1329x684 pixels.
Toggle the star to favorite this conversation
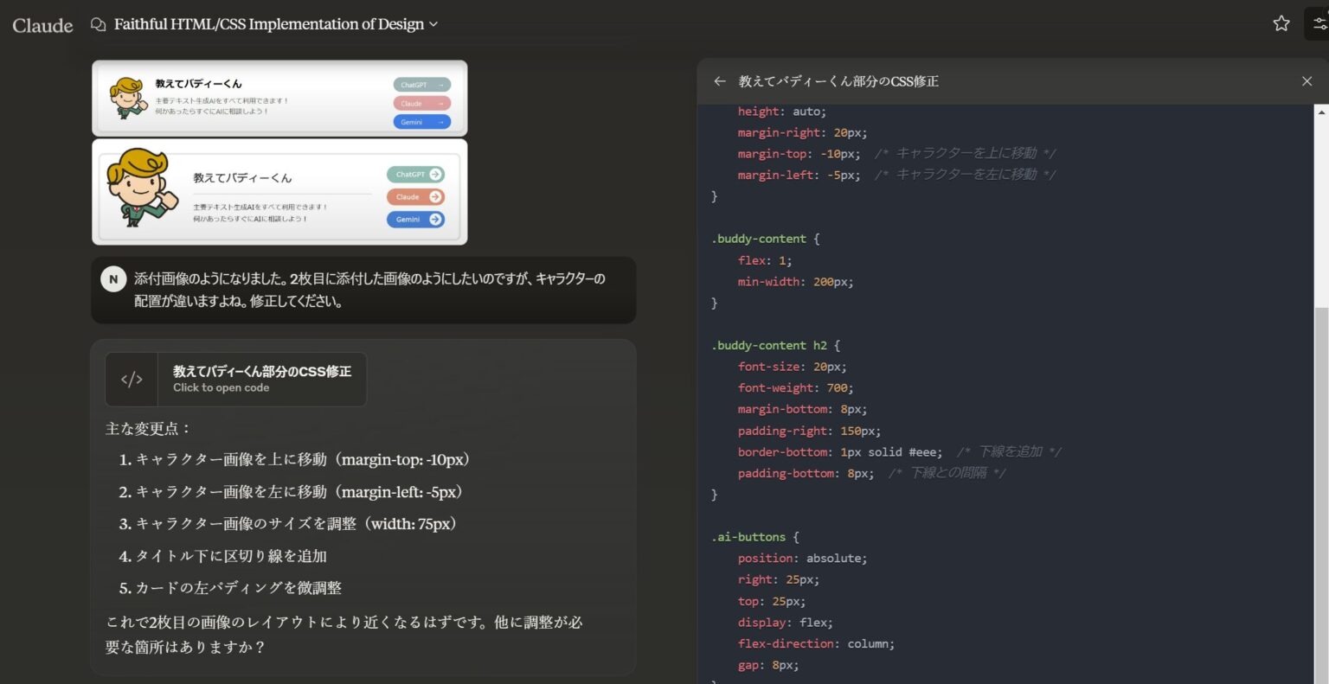click(1281, 23)
